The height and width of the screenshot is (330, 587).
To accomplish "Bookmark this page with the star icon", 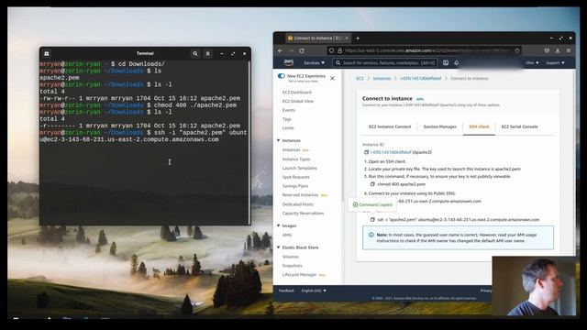I will coord(517,50).
